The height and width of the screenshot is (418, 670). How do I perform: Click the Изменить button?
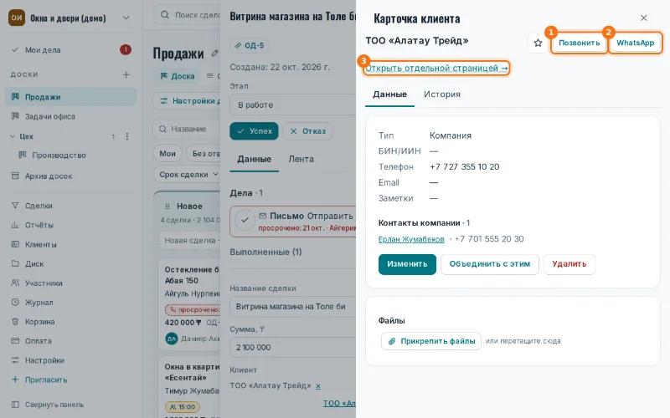[x=407, y=264]
